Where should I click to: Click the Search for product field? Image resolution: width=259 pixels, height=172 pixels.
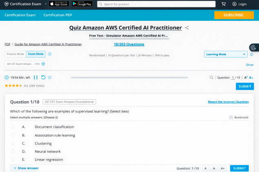pos(156,4)
